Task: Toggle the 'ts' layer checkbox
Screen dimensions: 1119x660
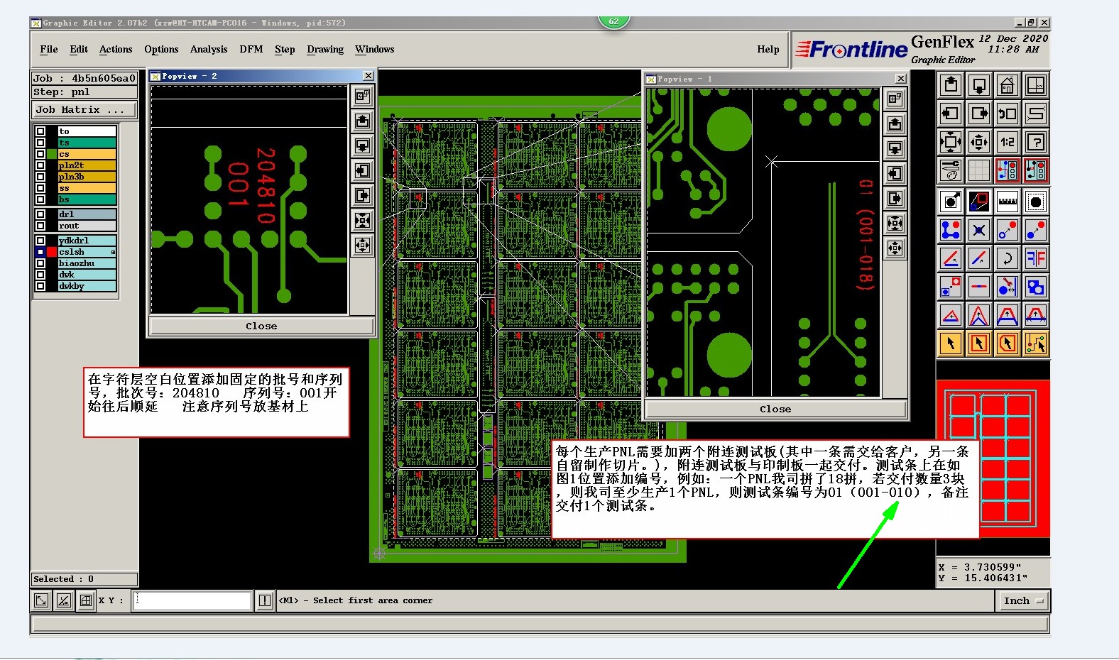Action: click(x=40, y=143)
